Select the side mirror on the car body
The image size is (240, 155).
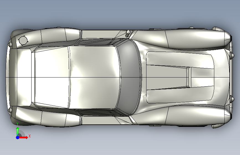pos(128,33)
